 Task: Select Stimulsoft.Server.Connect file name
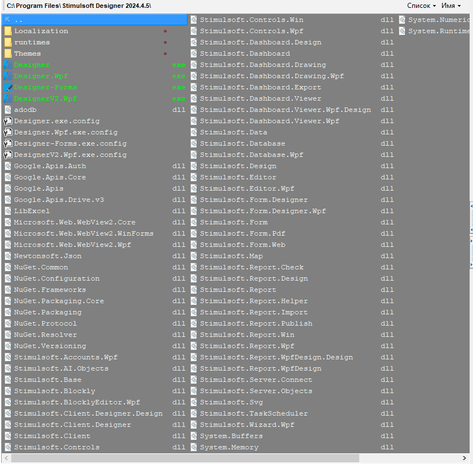(256, 380)
